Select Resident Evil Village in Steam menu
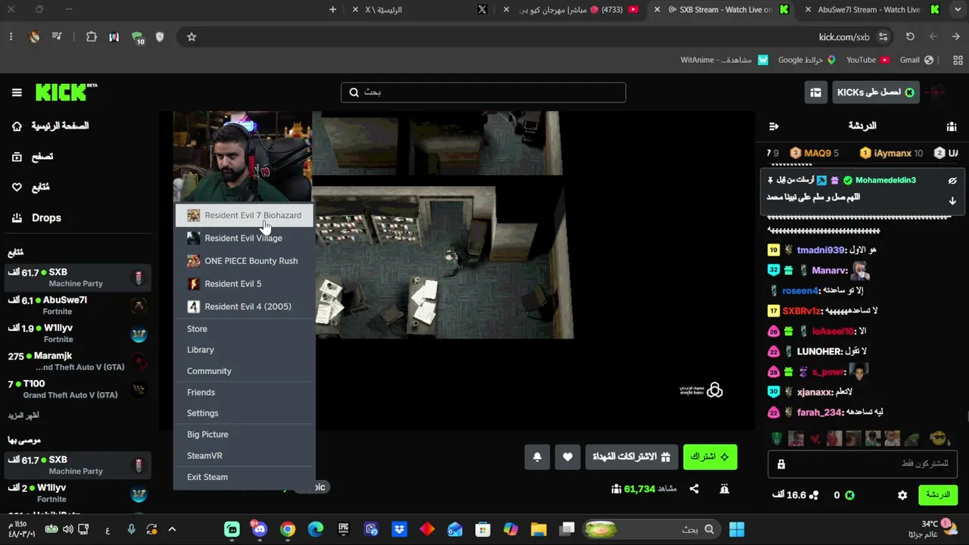The height and width of the screenshot is (545, 969). tap(245, 238)
